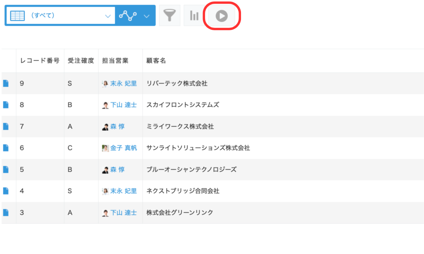Click the circled play button icon
The height and width of the screenshot is (254, 424).
222,16
